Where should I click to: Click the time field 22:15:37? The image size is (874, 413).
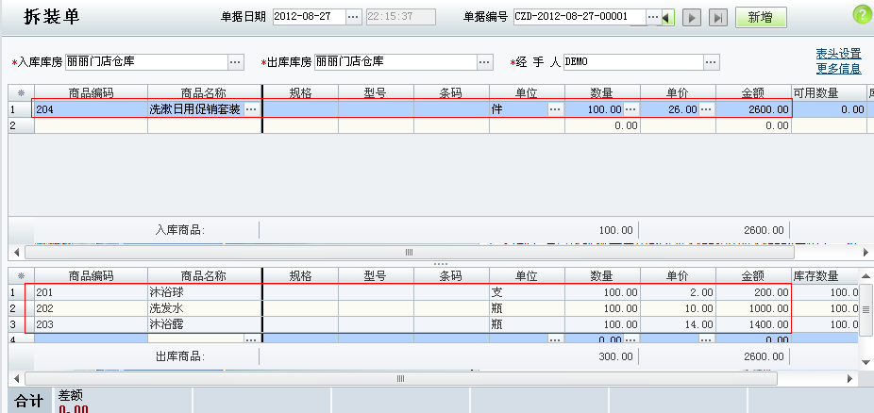point(401,17)
